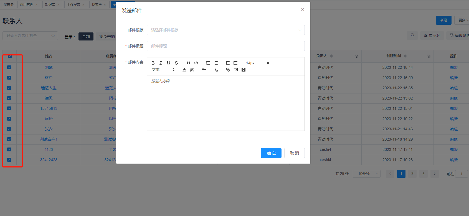Apply italic style in editor toolbar
Image resolution: width=469 pixels, height=216 pixels.
(161, 63)
